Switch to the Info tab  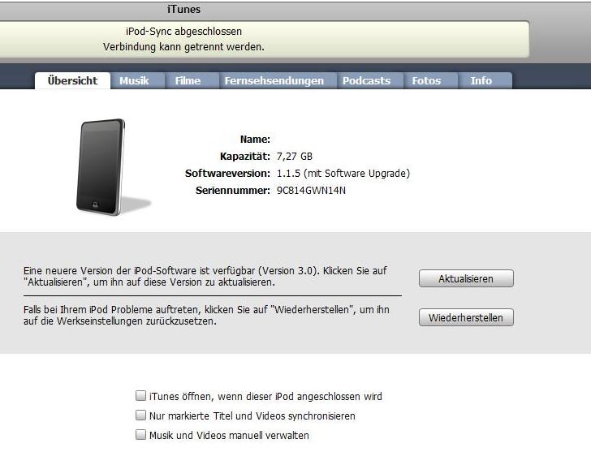pyautogui.click(x=485, y=80)
